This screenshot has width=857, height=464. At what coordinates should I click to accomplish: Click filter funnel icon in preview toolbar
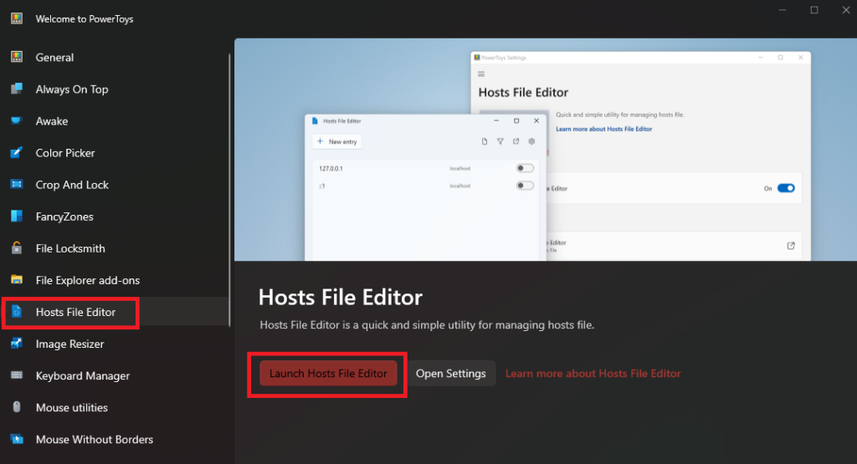coord(500,141)
